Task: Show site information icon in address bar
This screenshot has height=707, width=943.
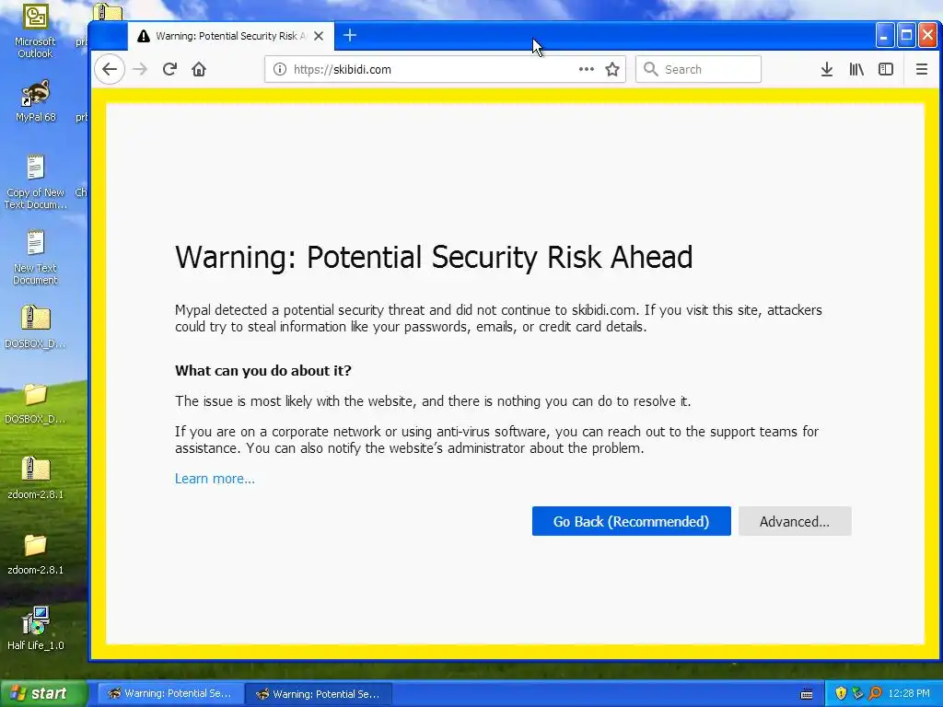Action: (x=280, y=69)
